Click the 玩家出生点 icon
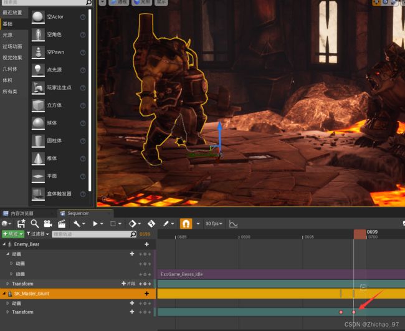 point(38,88)
